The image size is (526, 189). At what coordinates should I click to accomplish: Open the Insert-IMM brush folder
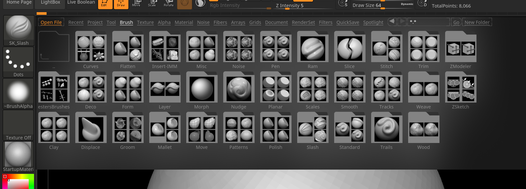coord(165,47)
